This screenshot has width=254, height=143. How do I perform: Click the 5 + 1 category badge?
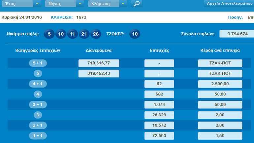point(38,63)
